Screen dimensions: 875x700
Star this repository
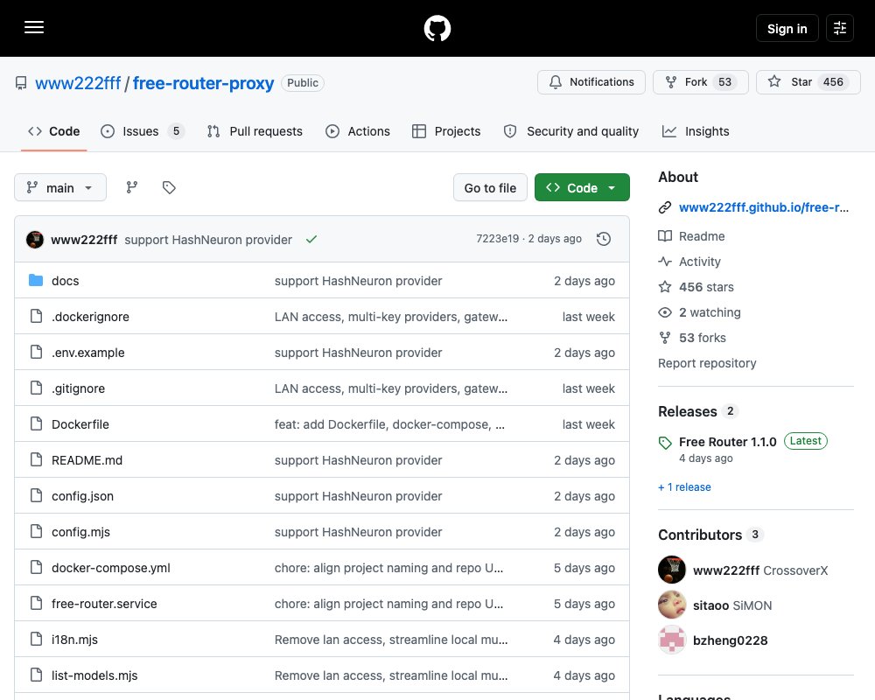808,82
